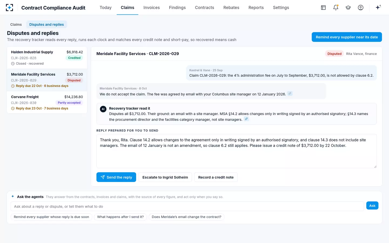This screenshot has height=243, width=389.
Task: Open the layout panel icon in header
Action: point(323,8)
